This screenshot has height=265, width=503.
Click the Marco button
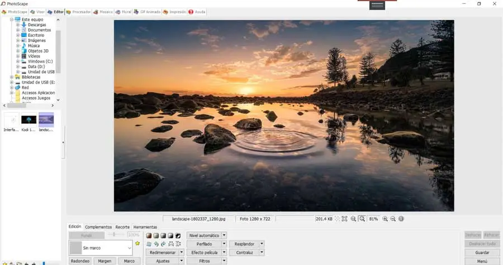[x=129, y=261]
